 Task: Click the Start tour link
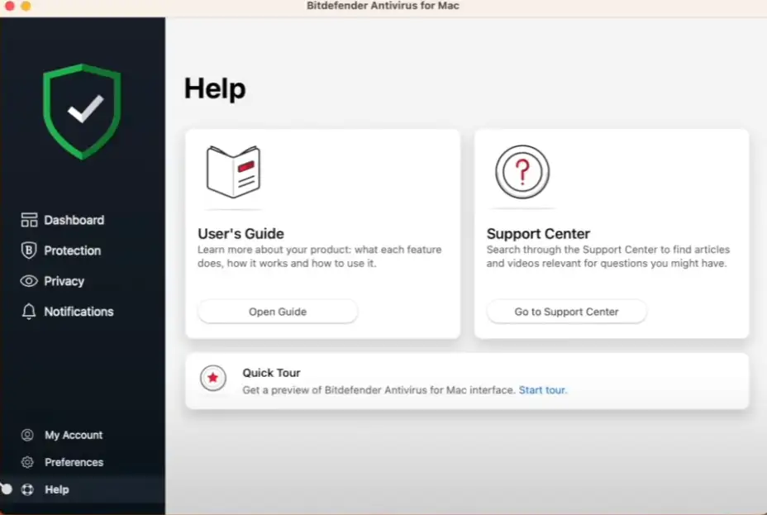542,390
